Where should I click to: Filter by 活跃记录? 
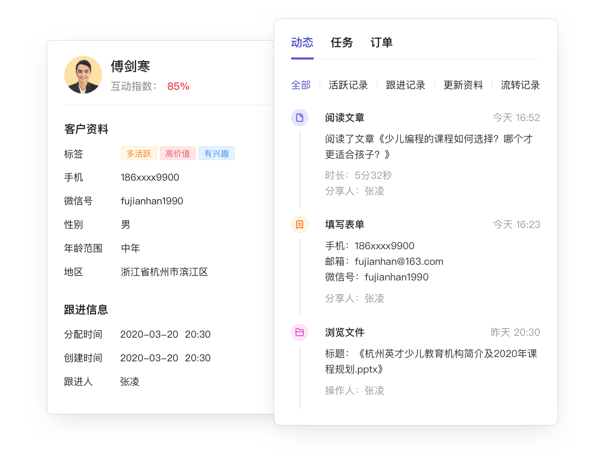point(348,85)
